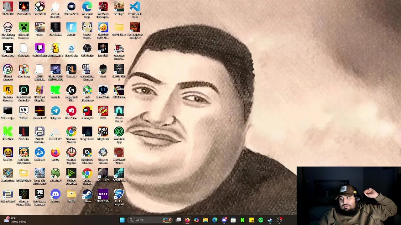This screenshot has width=401, height=225.
Task: Select Five Nights at Freddy's 2 icon
Action: 135,31
